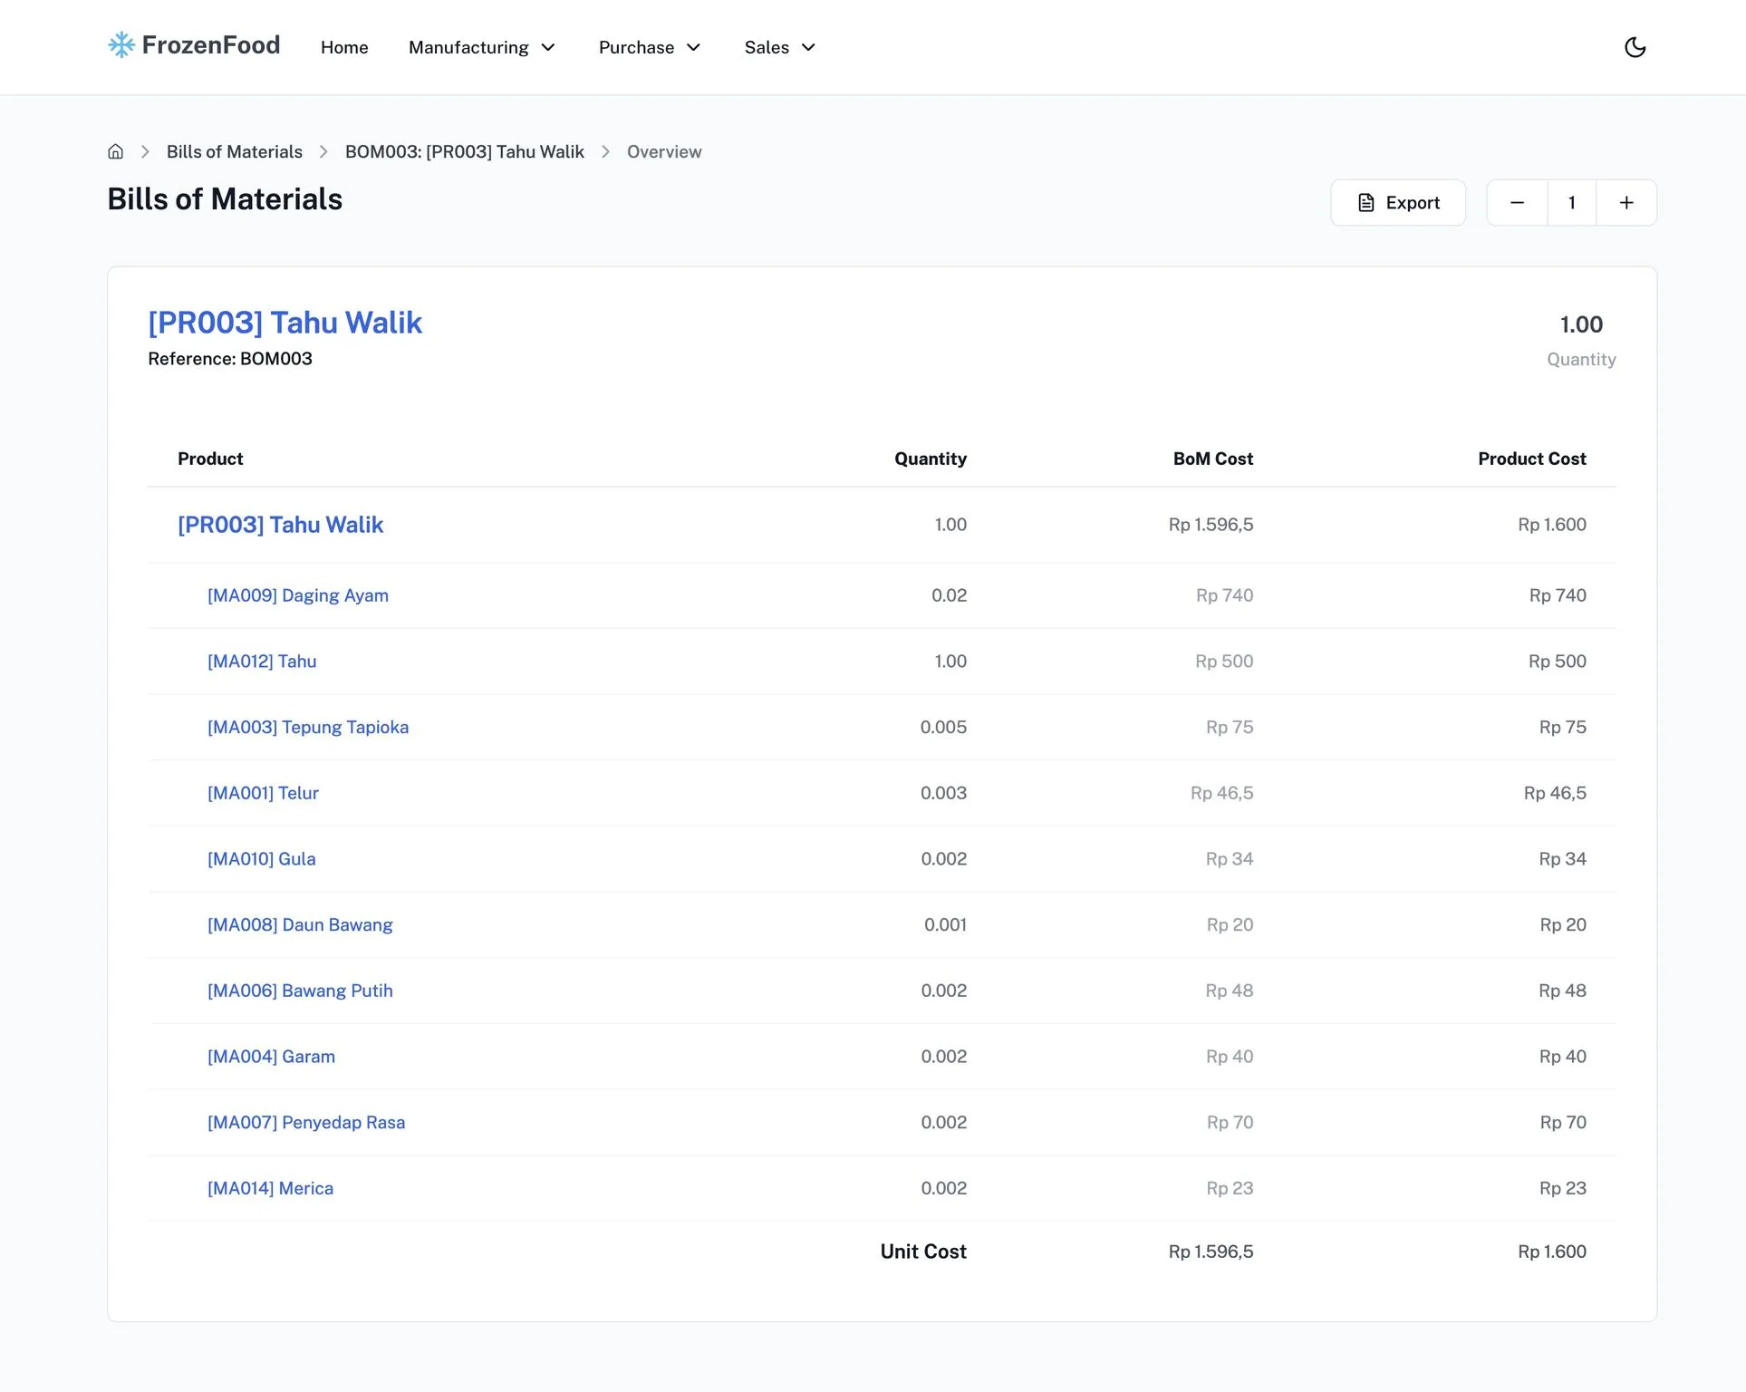The height and width of the screenshot is (1392, 1746).
Task: Click the FrozenFood snowflake logo icon
Action: coord(121,45)
